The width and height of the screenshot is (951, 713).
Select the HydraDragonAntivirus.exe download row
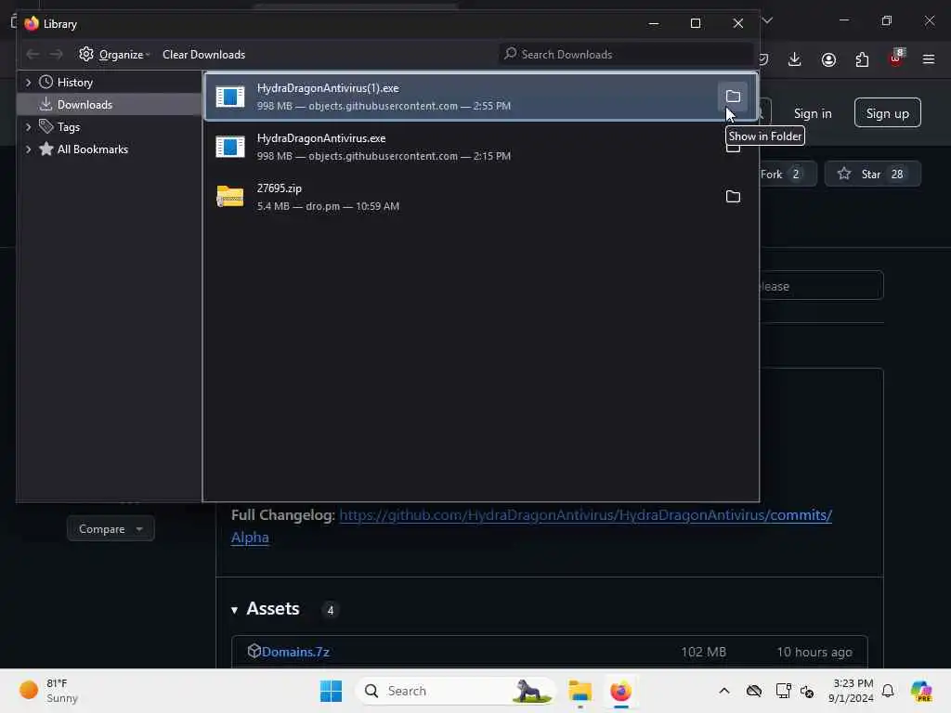click(480, 147)
